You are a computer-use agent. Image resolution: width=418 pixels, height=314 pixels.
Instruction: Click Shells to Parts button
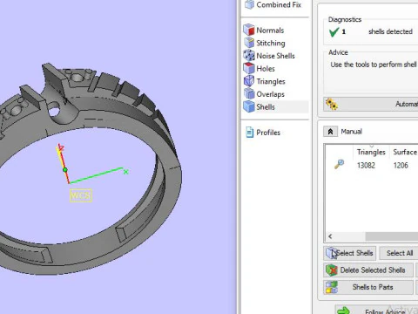(368, 287)
